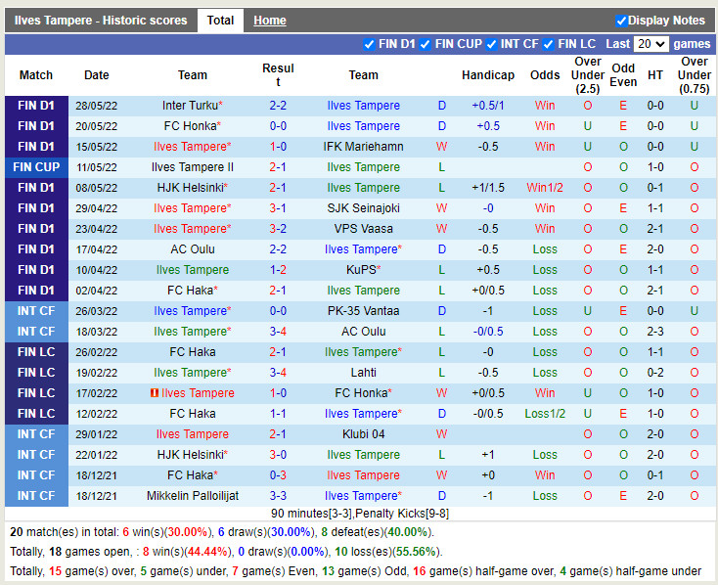Open the SJK Seinajoki team page

pyautogui.click(x=363, y=208)
